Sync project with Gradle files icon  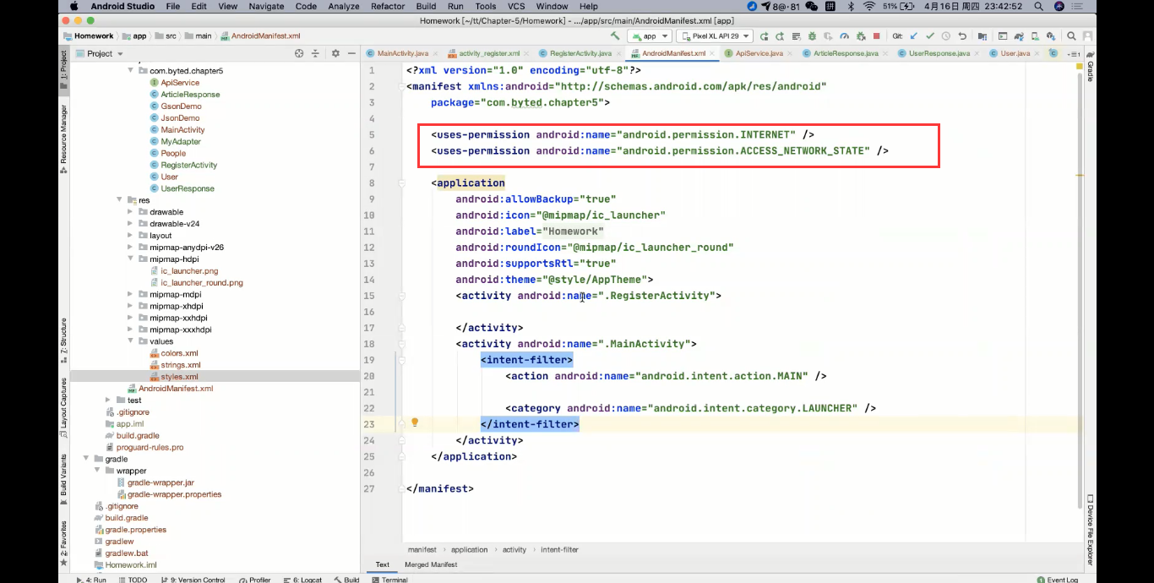1019,36
